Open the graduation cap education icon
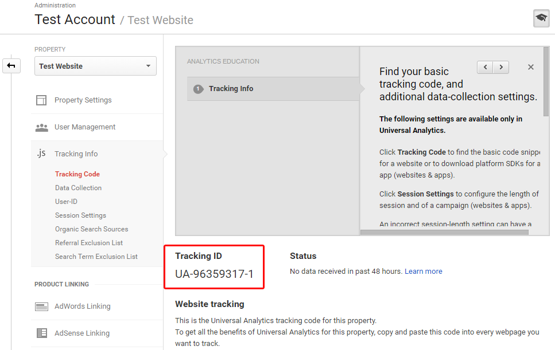The width and height of the screenshot is (555, 350). point(541,18)
